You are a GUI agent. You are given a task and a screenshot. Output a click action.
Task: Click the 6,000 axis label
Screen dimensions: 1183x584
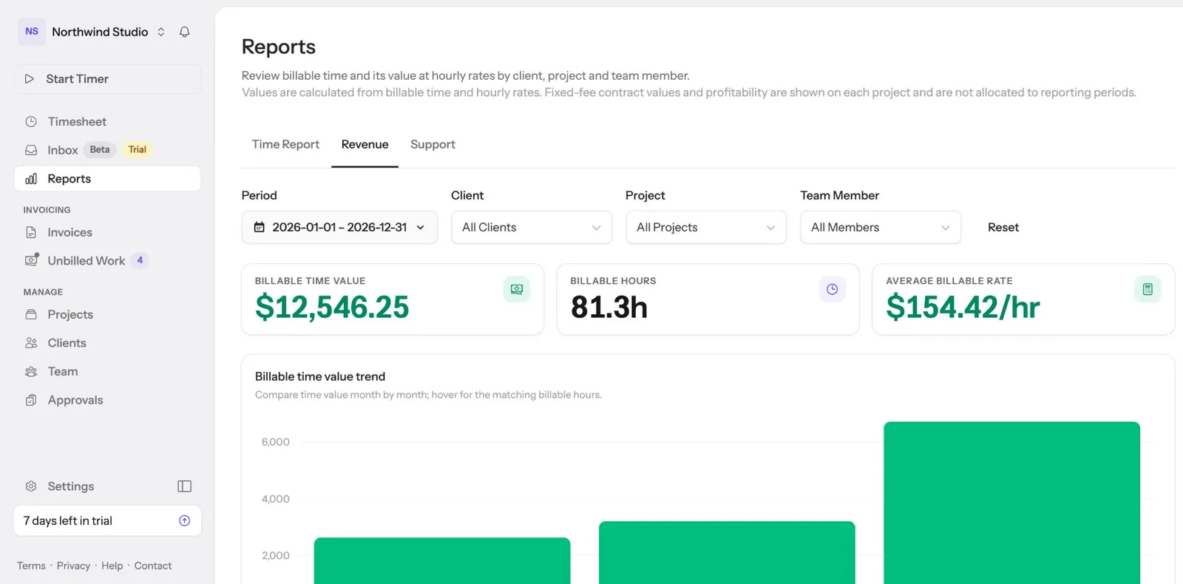(x=276, y=442)
